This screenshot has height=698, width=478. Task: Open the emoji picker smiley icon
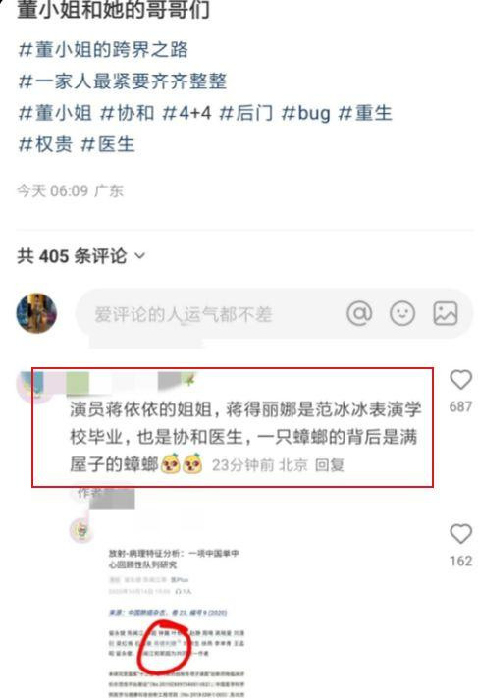[x=402, y=313]
